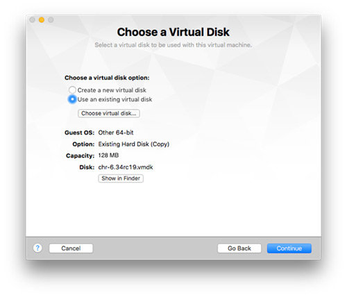Viewport: 347px width, 297px height.
Task: Click the Other 64-bit guest OS value
Action: click(x=116, y=133)
